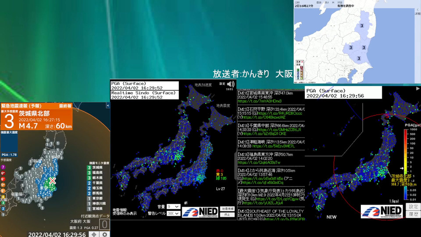421x237 pixels.
Task: Collapse alert panel with the left arrow
Action: [108, 106]
